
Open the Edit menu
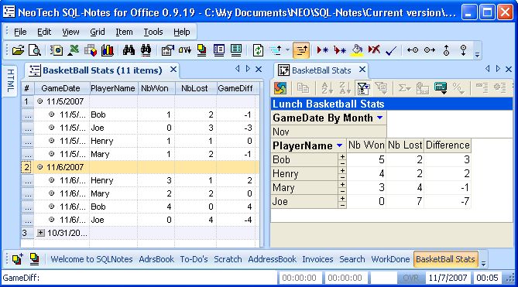coord(44,32)
